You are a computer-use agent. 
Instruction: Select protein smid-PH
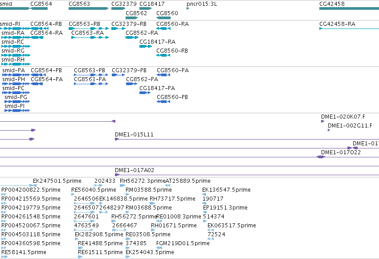tap(13, 79)
